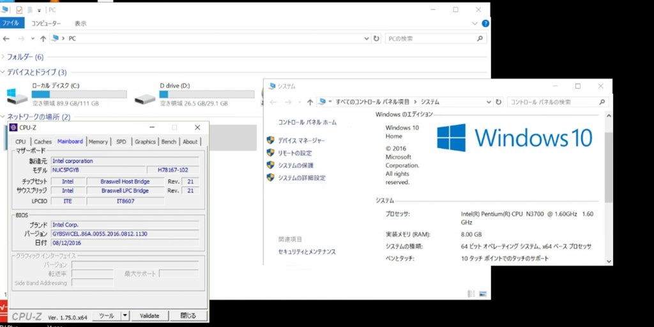654x327 pixels.
Task: Click the Windows 10 logo
Action: tap(515, 137)
